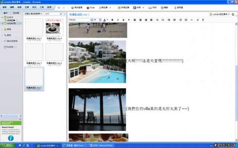Click the back navigation arrow

(59, 8)
